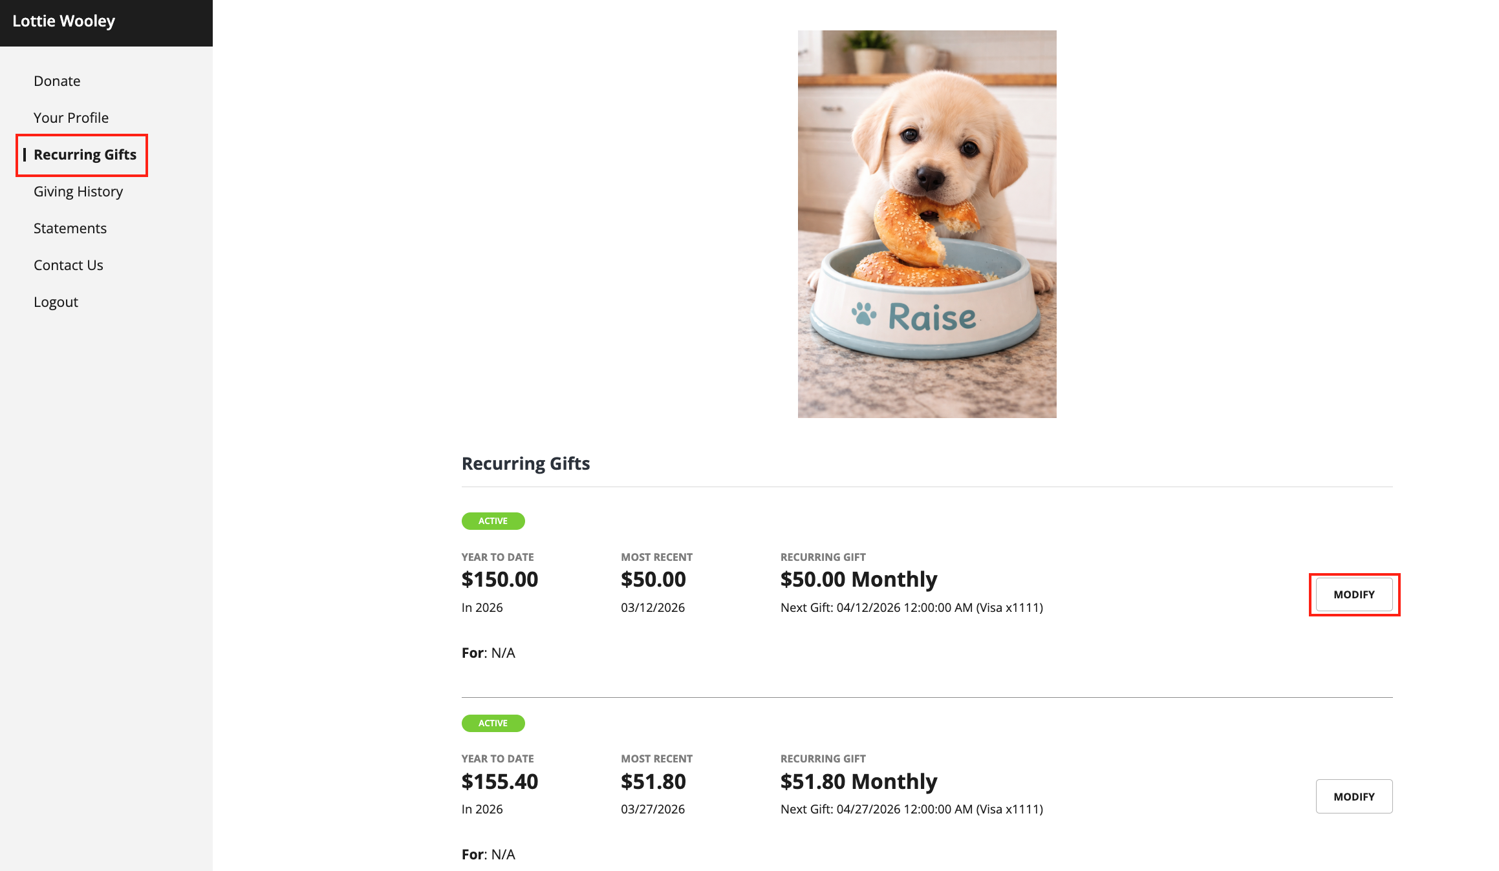Click the $150.00 year to date amount
The width and height of the screenshot is (1499, 871).
coord(500,579)
